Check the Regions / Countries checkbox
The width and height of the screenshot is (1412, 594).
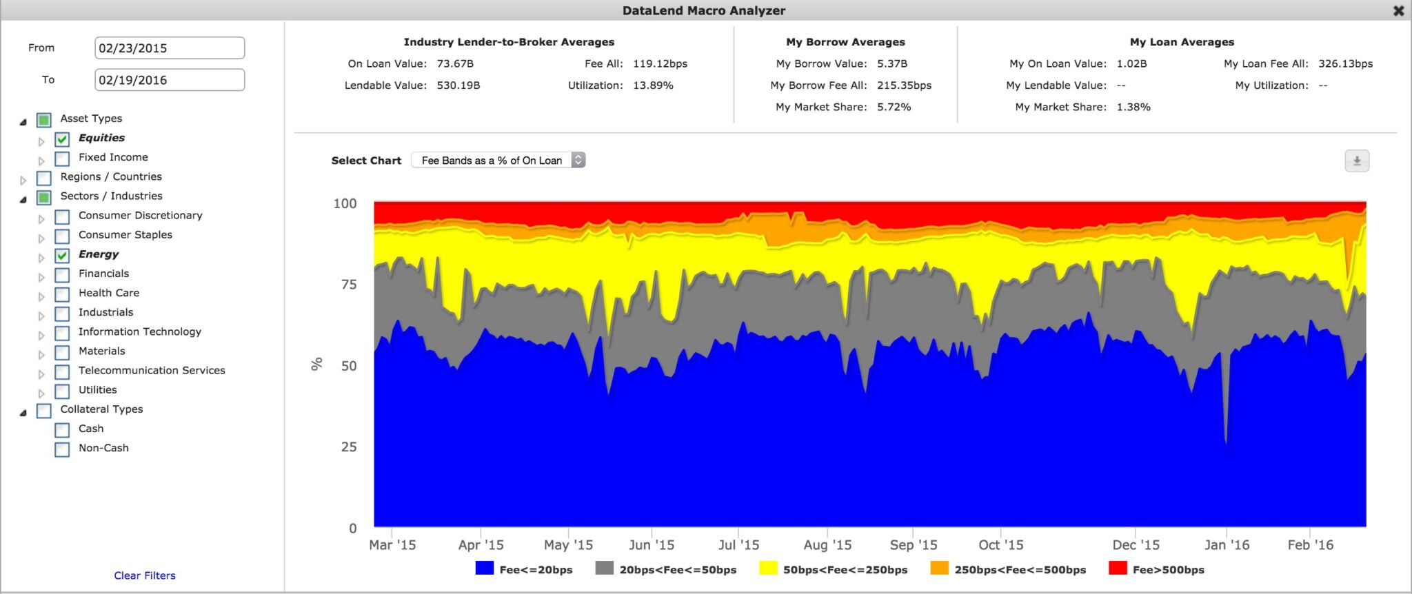tap(43, 178)
